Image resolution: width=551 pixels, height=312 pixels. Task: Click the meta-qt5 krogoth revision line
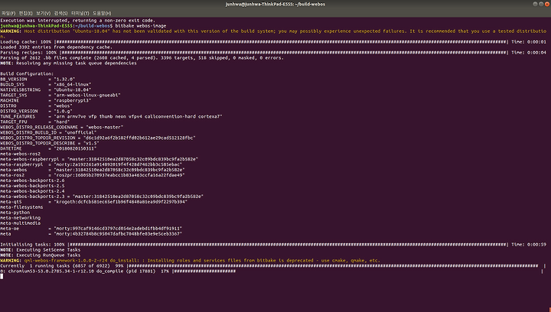click(x=94, y=202)
